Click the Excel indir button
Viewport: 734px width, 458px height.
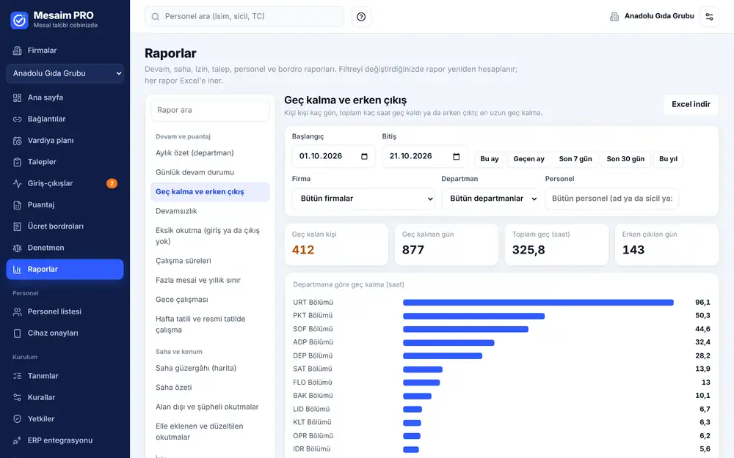pyautogui.click(x=691, y=104)
